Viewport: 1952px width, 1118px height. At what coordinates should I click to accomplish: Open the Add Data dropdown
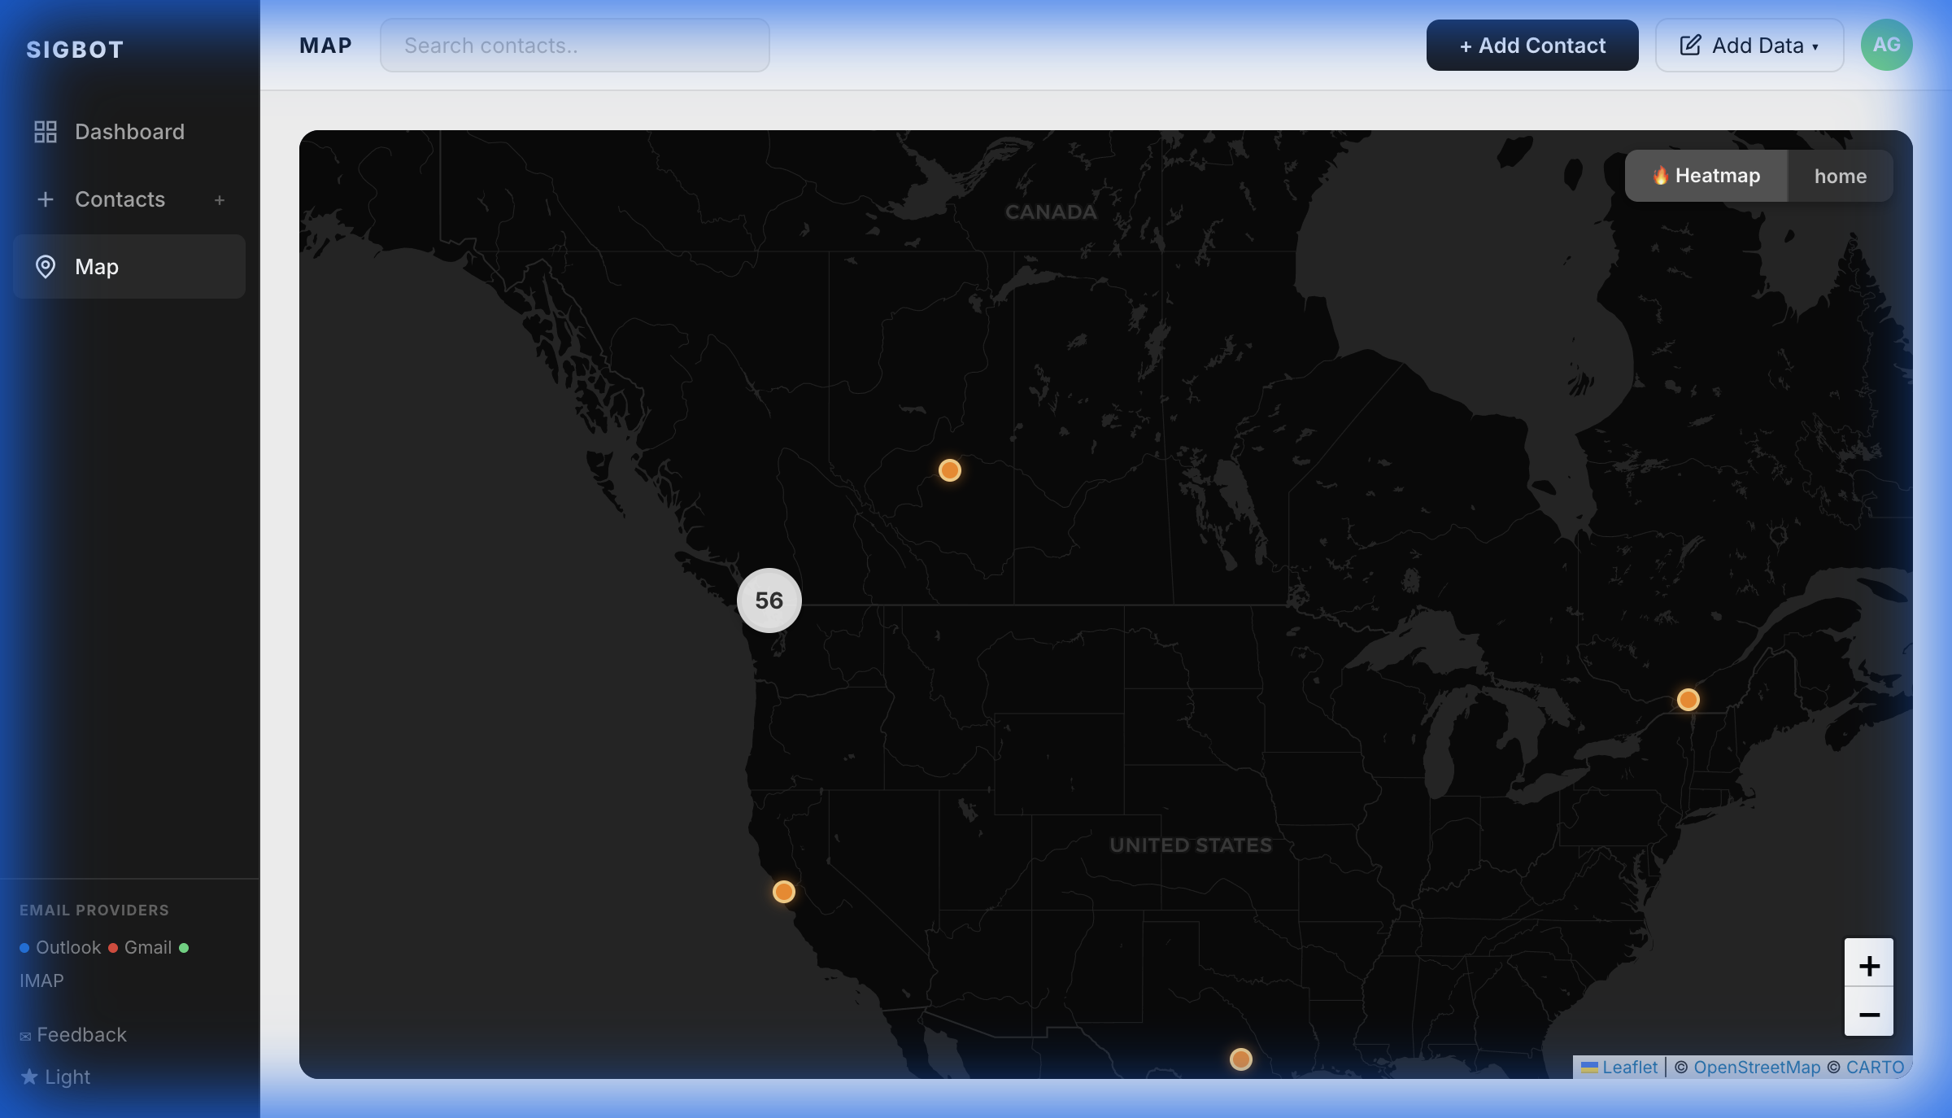coord(1749,45)
